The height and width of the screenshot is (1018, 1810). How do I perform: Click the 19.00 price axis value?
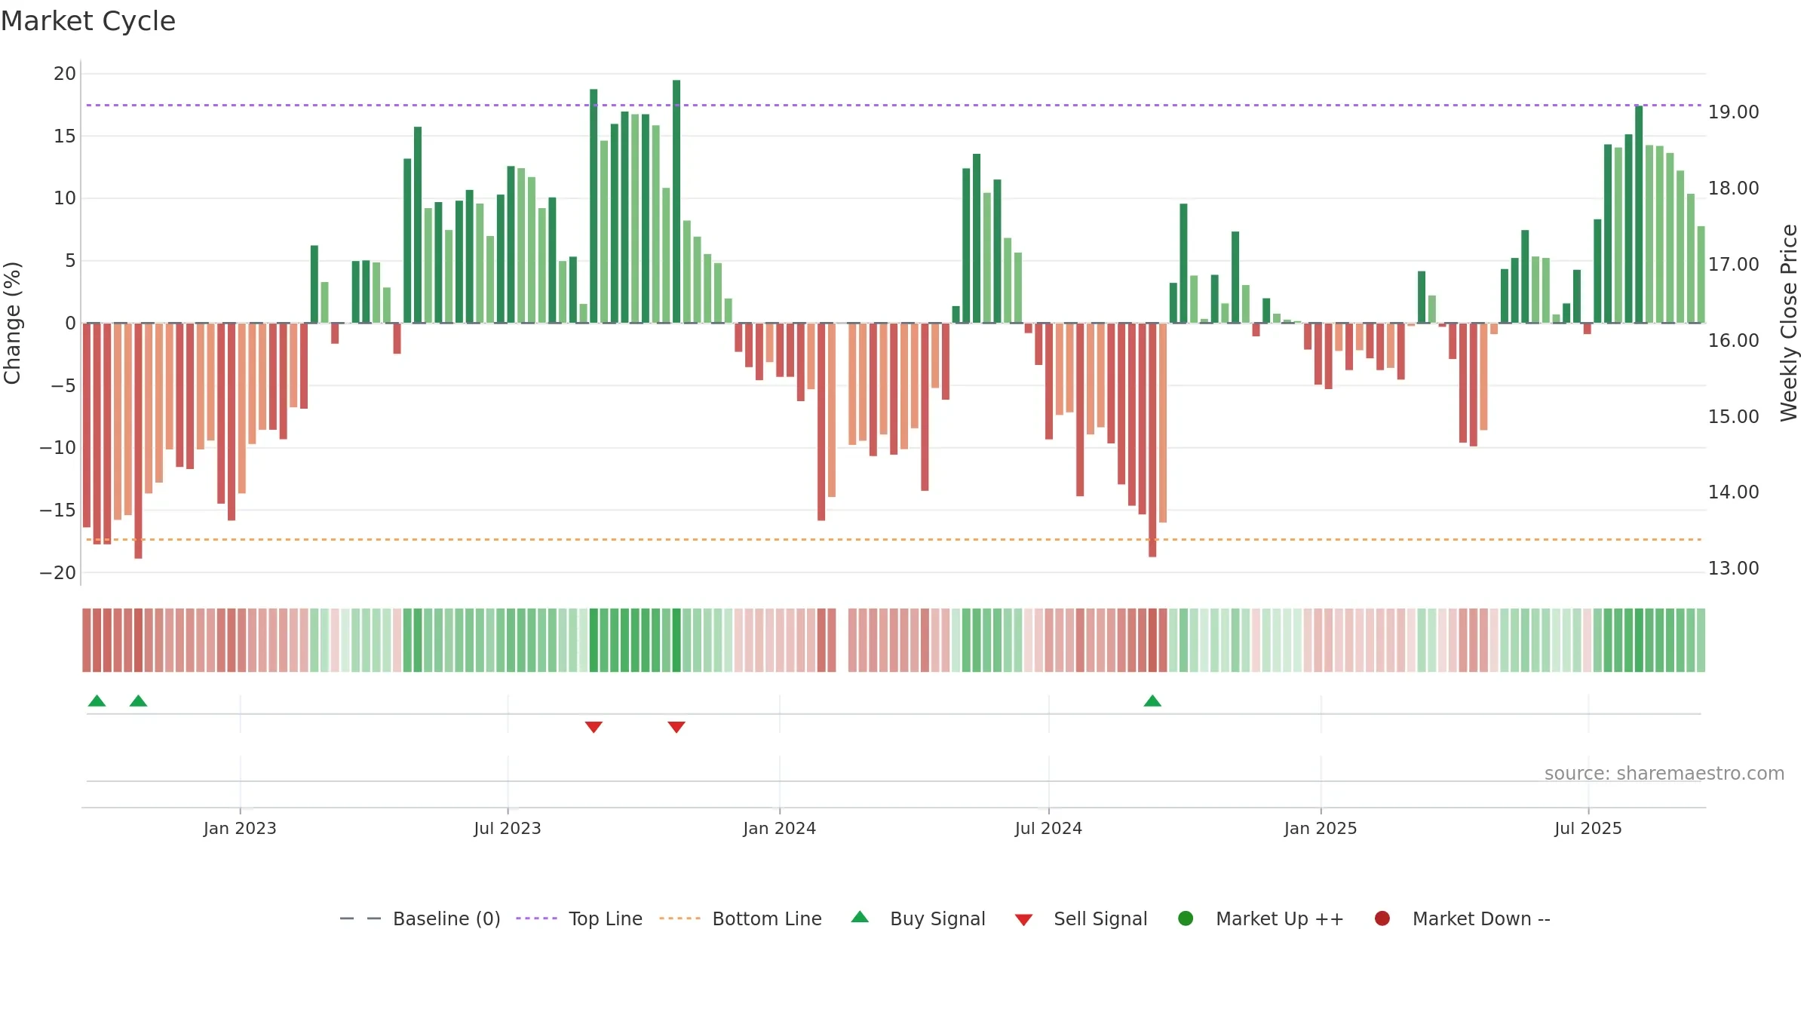tap(1733, 112)
